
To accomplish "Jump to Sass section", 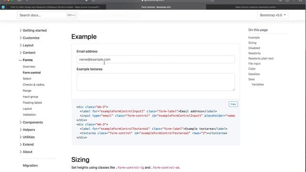I will pos(251,79).
